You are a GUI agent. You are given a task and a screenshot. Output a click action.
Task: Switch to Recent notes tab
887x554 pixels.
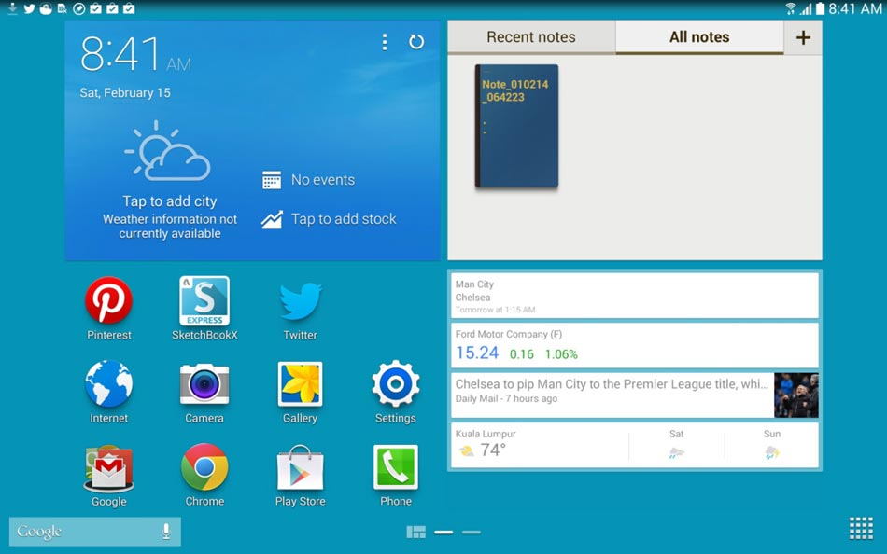[531, 37]
